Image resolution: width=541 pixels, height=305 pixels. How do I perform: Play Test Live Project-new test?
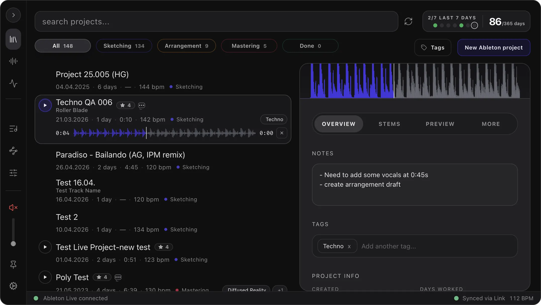coord(45,247)
